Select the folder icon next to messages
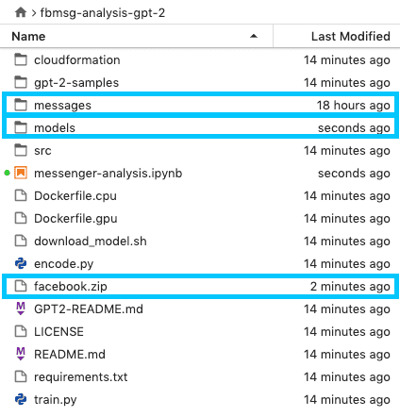400x417 pixels. [x=21, y=105]
